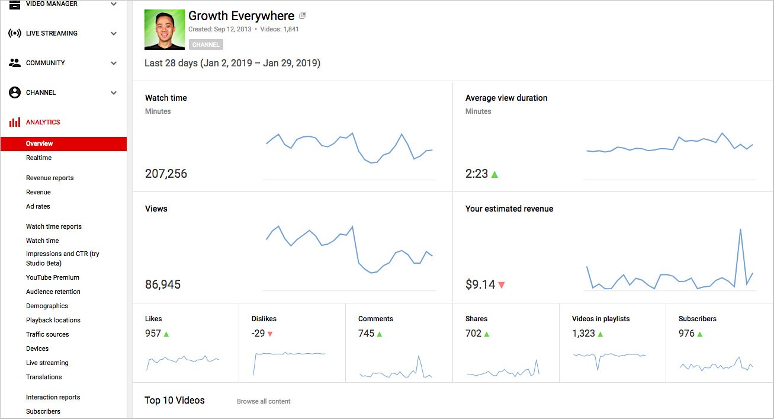Click the green arrow beside average view duration
Image resolution: width=774 pixels, height=419 pixels.
pos(494,174)
